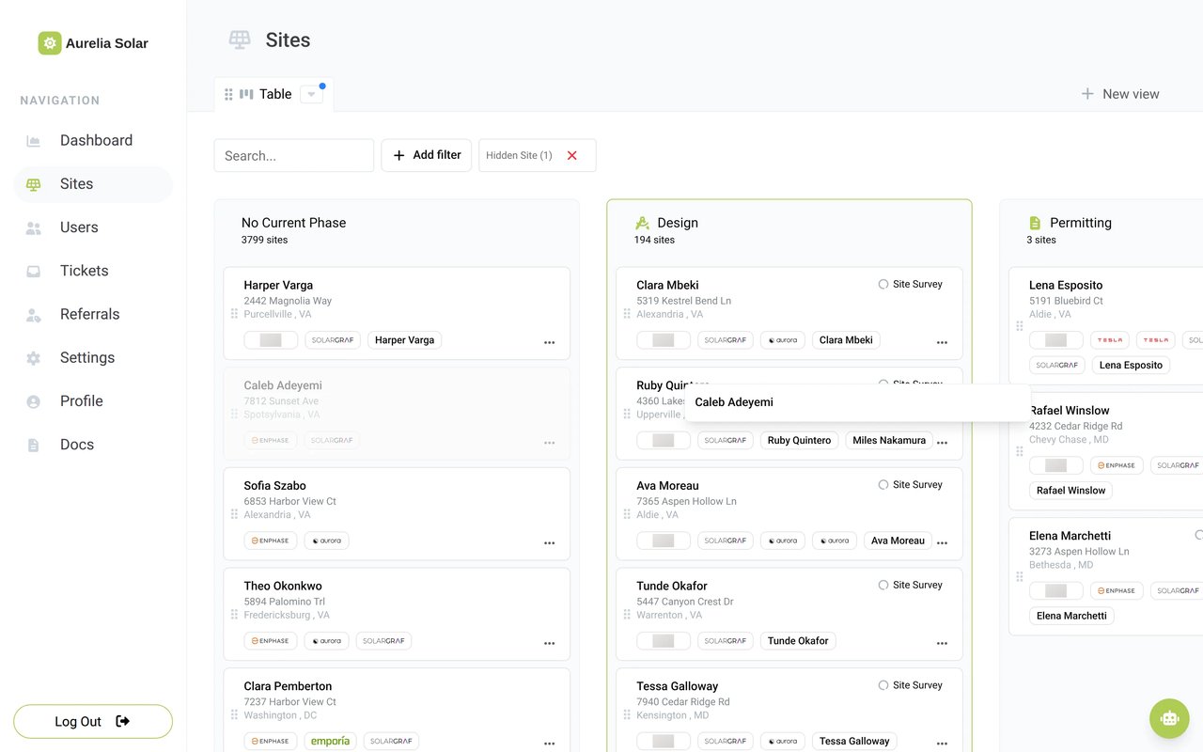This screenshot has height=752, width=1203.
Task: Click the Solargraf badge on Harper Varga card
Action: (x=333, y=340)
